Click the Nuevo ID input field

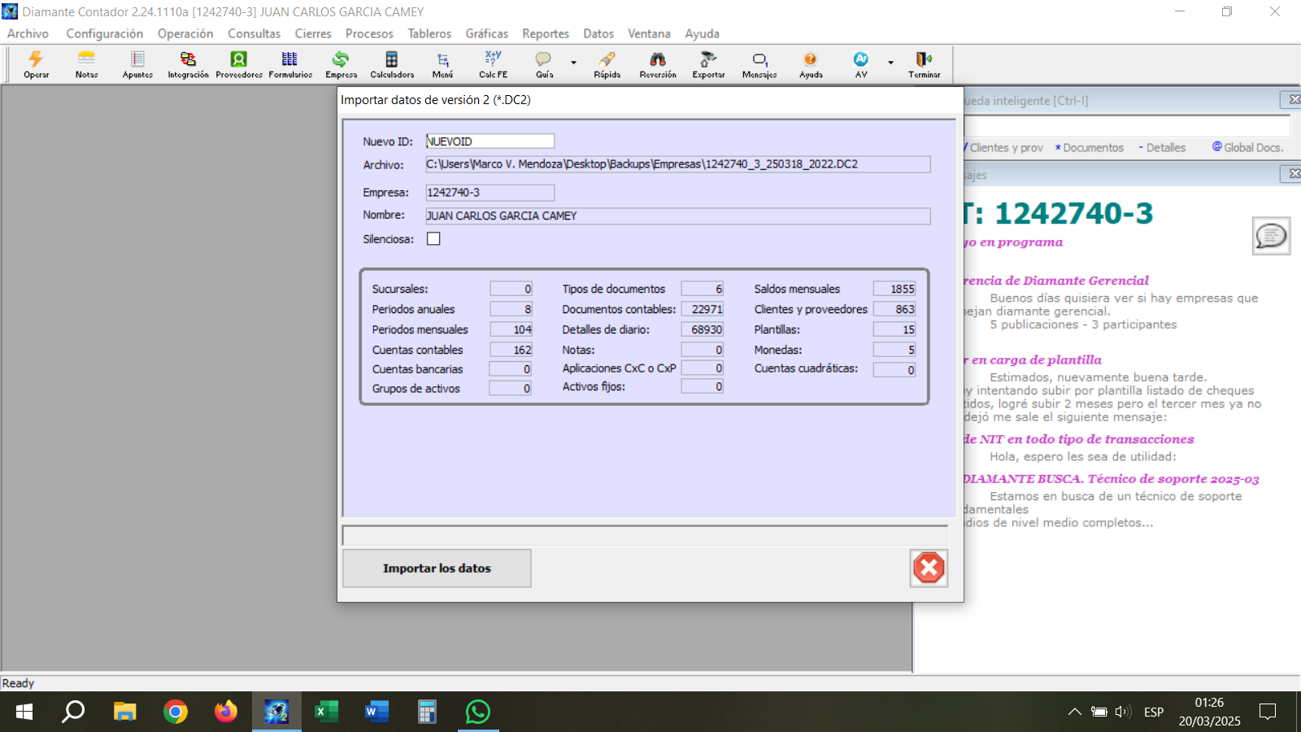(x=490, y=142)
